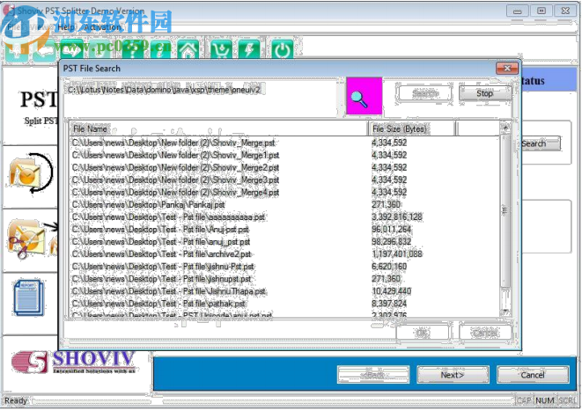Click the 98,296,832 file size cell
Image resolution: width=582 pixels, height=418 pixels.
click(392, 242)
